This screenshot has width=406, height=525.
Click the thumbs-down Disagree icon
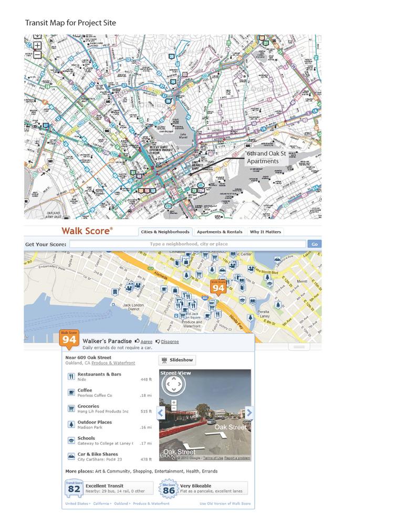(x=158, y=342)
